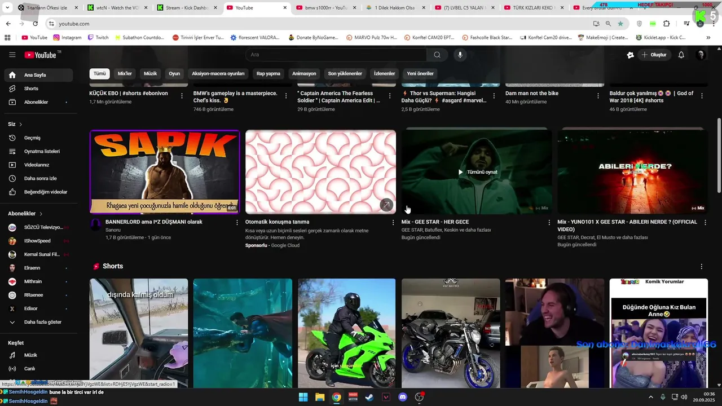722x406 pixels.
Task: Open Shorts in the sidebar
Action: (38, 89)
